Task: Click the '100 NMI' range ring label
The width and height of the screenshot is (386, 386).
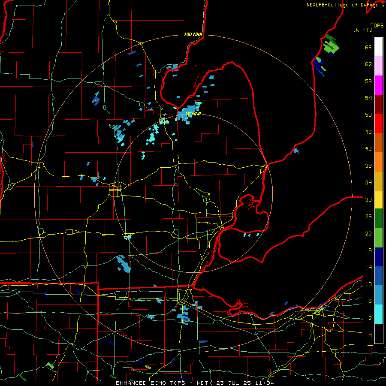Action: (193, 34)
